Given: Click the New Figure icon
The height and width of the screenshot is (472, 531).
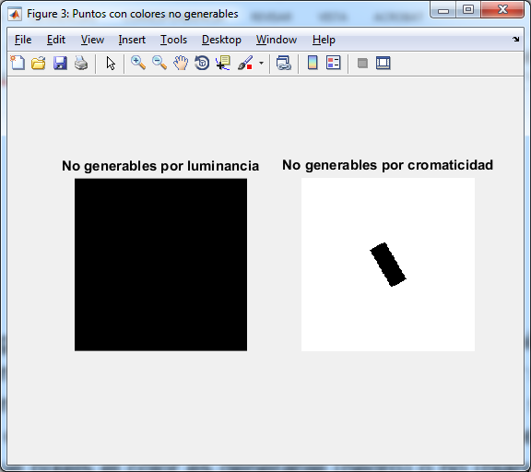Looking at the screenshot, I should point(18,63).
